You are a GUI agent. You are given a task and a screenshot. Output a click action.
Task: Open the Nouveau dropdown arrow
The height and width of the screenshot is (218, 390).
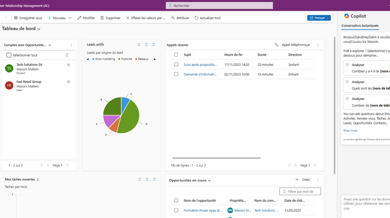pos(70,18)
